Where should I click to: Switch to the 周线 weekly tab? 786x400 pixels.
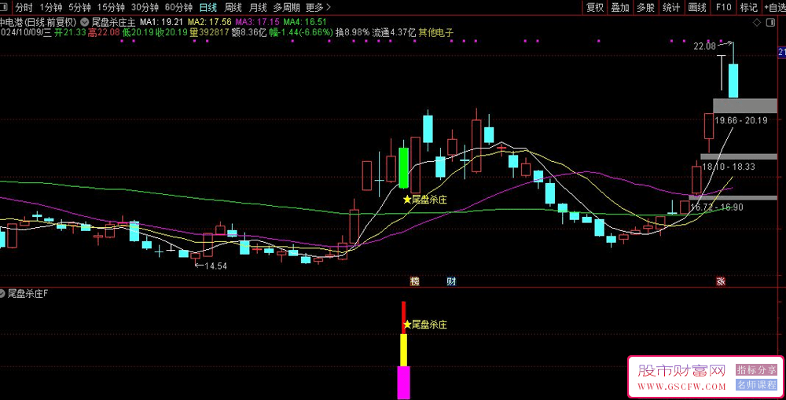pyautogui.click(x=233, y=7)
